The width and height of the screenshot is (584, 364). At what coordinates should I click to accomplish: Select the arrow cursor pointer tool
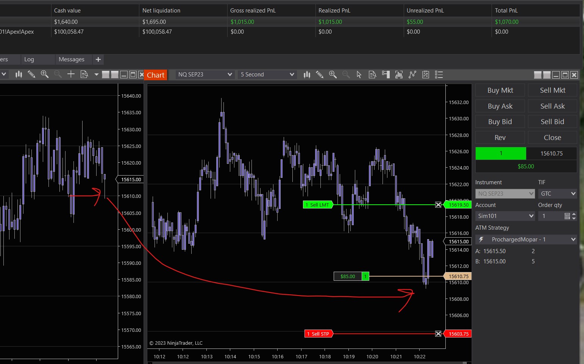coord(359,75)
